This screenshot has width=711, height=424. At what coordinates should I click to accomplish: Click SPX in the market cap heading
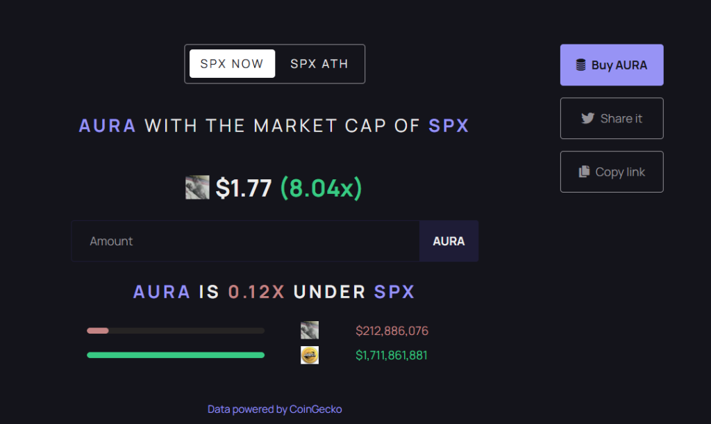[449, 126]
